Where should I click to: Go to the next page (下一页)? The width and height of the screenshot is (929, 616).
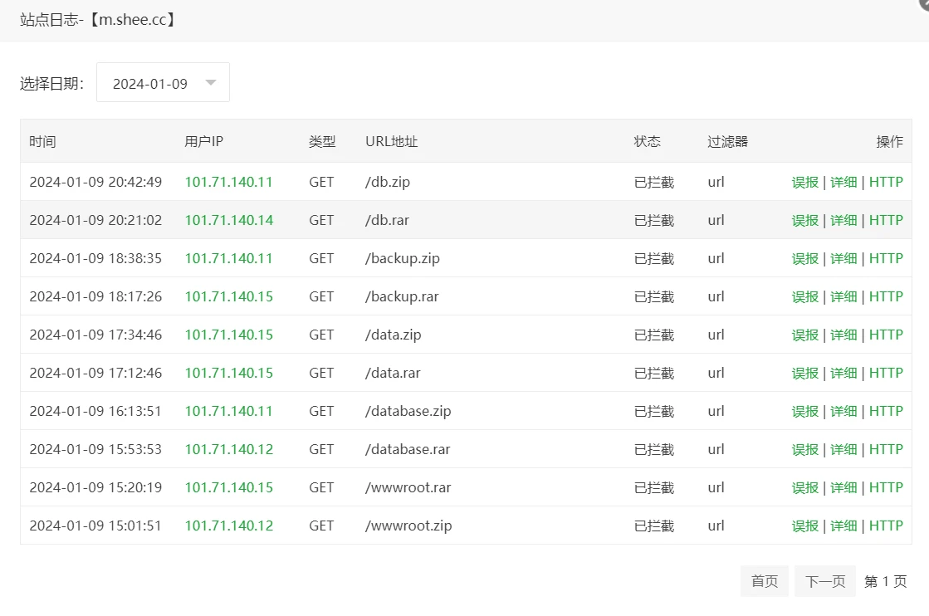[824, 581]
